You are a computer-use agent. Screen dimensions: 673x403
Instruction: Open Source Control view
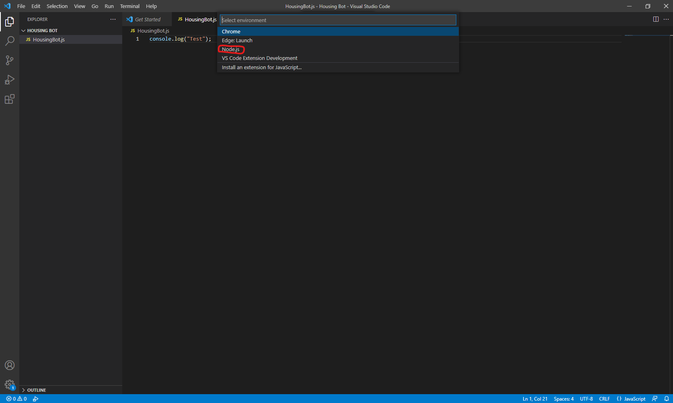[x=10, y=60]
